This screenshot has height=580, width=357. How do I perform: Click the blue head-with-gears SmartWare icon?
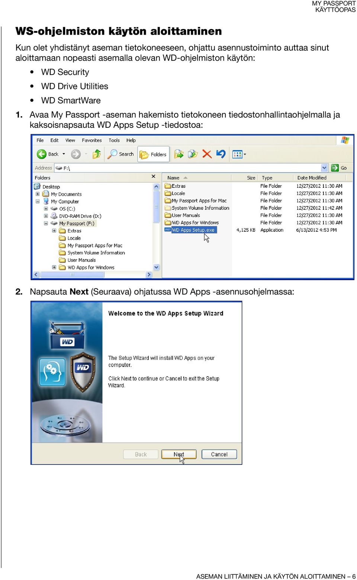pos(52,371)
